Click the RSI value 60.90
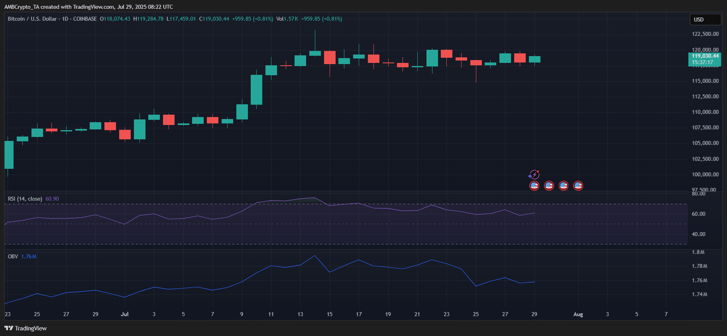This screenshot has width=727, height=336. pos(52,199)
